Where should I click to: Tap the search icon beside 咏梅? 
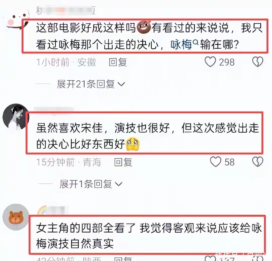(x=195, y=42)
